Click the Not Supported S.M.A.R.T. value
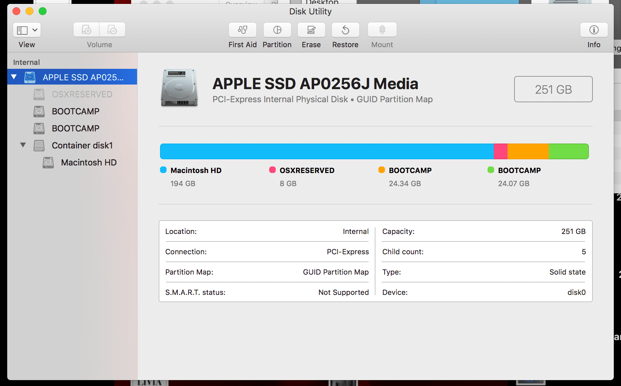The width and height of the screenshot is (621, 386). click(343, 292)
